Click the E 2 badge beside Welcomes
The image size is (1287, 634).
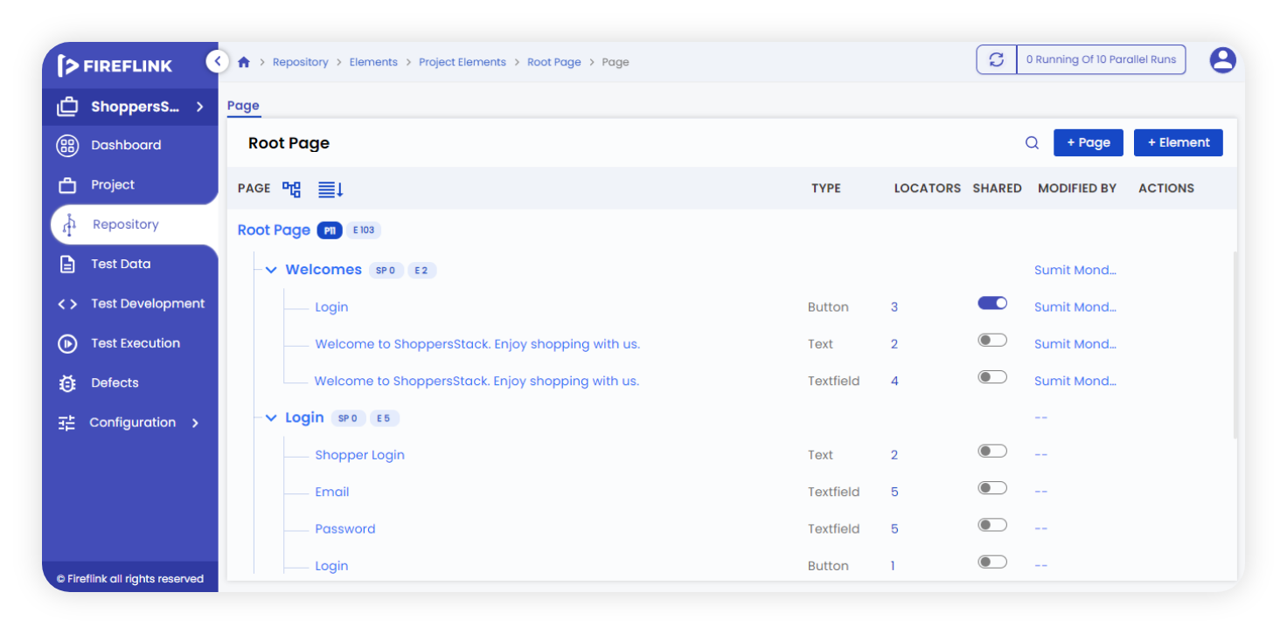(421, 271)
